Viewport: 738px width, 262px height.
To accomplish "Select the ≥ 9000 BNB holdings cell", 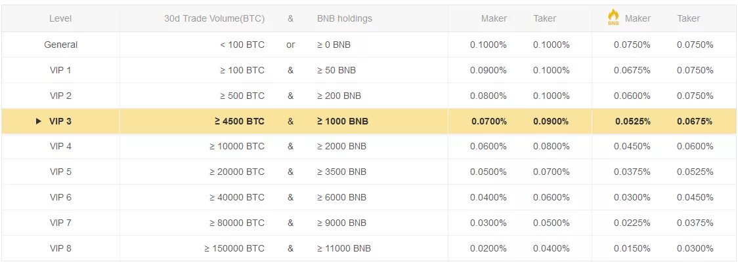I will pos(341,223).
